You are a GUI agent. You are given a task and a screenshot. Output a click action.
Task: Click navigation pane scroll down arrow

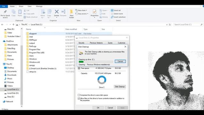click(x=22, y=106)
